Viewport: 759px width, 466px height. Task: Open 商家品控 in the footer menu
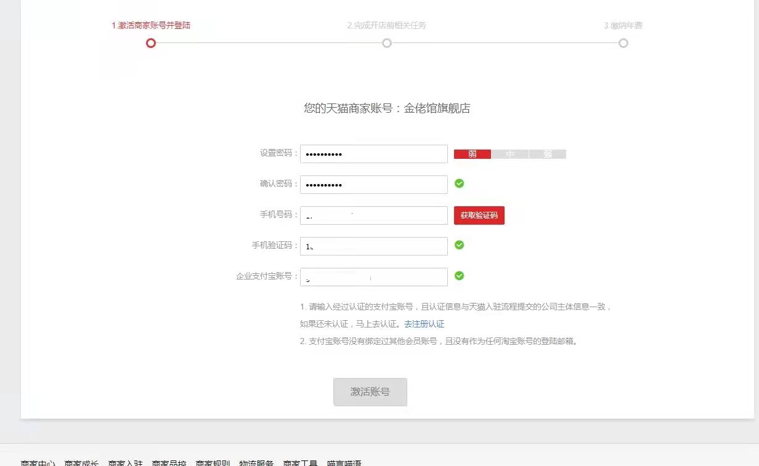[169, 463]
